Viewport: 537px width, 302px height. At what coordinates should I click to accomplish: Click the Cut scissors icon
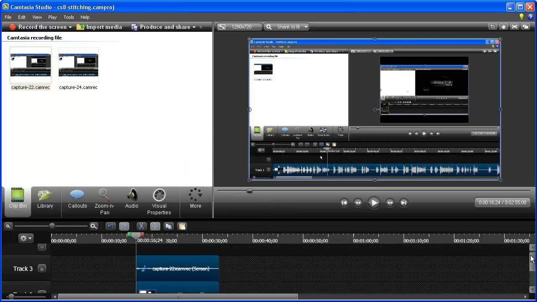141,226
